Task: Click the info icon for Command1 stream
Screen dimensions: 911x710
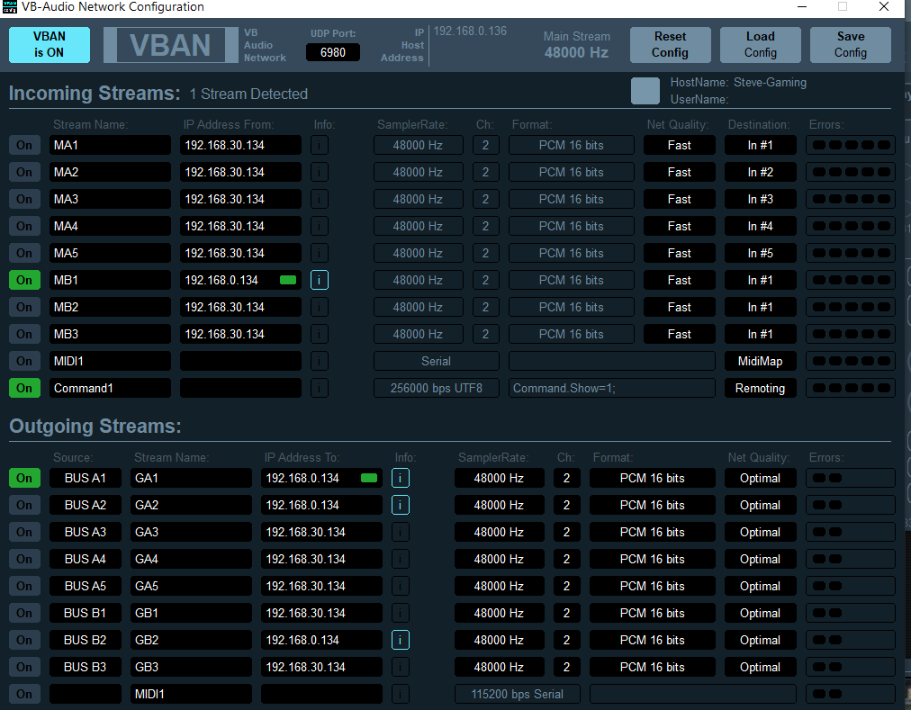Action: (x=320, y=388)
